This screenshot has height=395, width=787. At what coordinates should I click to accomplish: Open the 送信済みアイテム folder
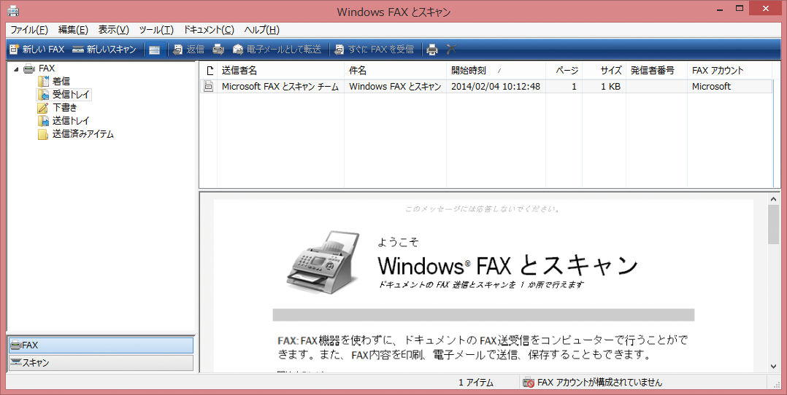[82, 134]
